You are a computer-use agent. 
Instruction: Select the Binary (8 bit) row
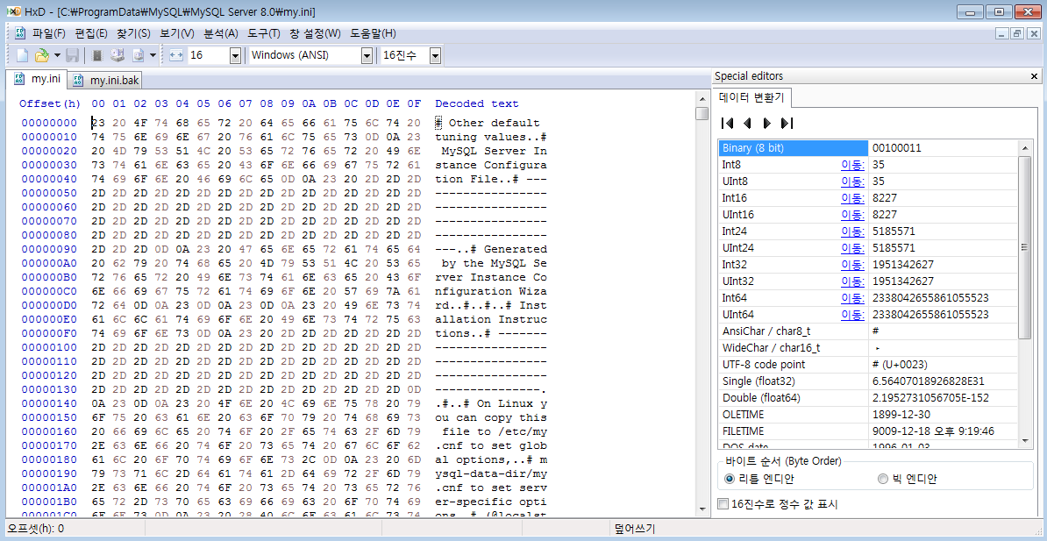[x=869, y=147]
